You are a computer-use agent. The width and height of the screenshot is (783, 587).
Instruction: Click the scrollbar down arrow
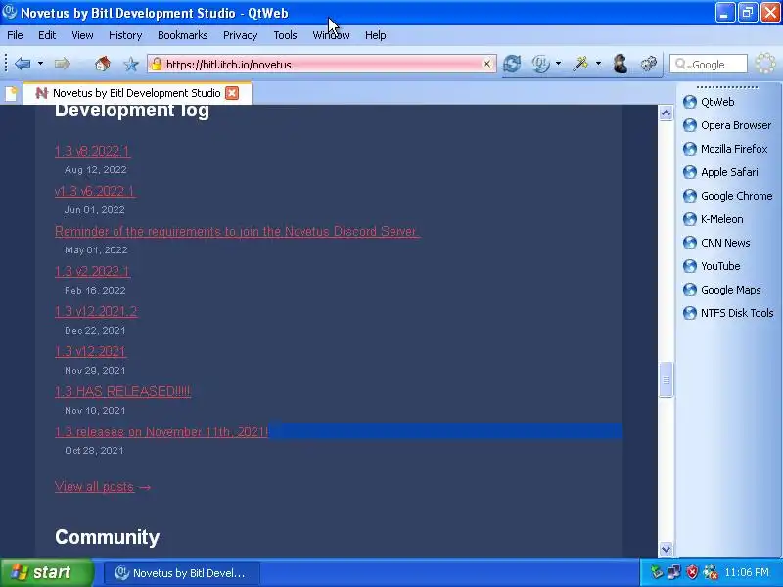coord(666,549)
